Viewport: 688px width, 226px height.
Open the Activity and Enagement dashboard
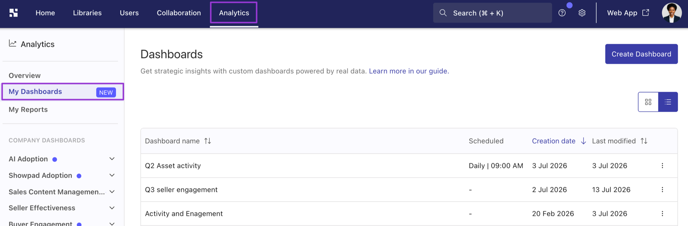coord(184,213)
